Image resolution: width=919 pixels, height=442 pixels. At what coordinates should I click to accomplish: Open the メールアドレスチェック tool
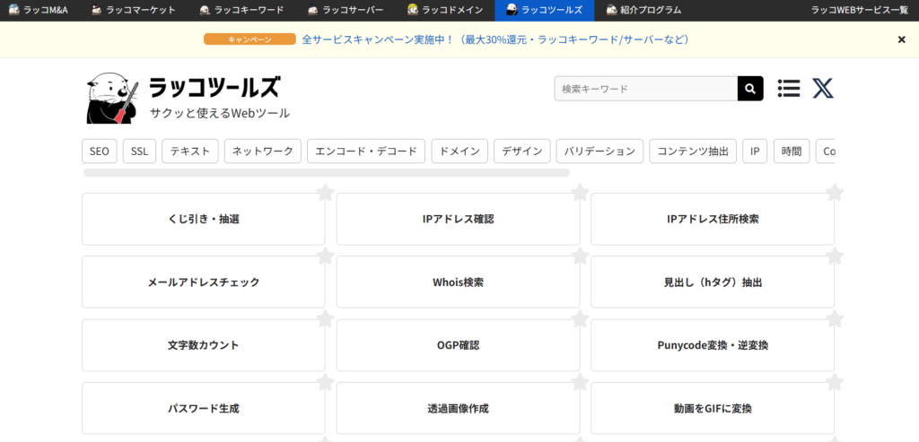coord(204,282)
